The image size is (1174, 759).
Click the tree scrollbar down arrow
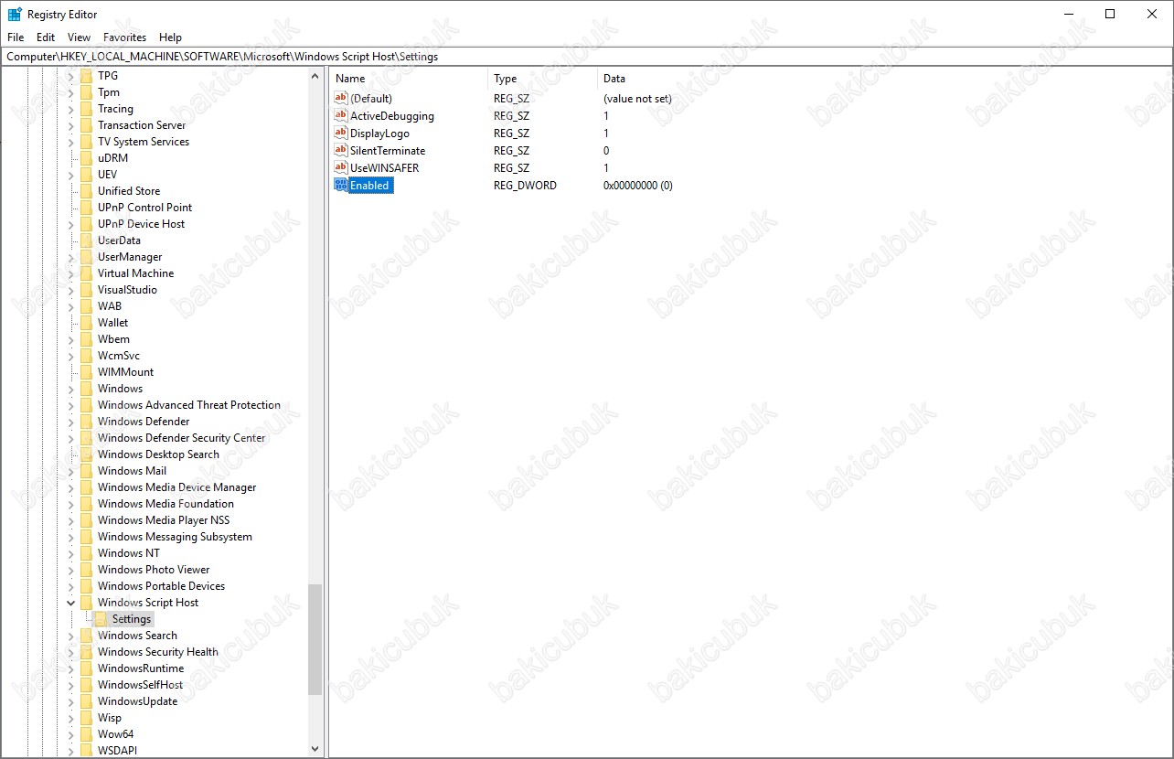pyautogui.click(x=315, y=748)
